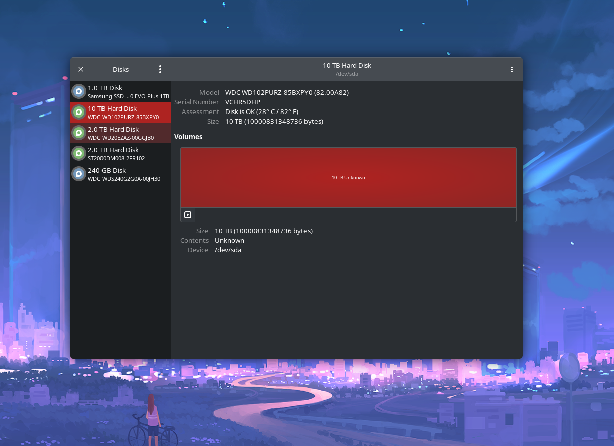The width and height of the screenshot is (614, 446).
Task: Click the /dev/sda subtitle in the header bar
Action: (x=347, y=74)
